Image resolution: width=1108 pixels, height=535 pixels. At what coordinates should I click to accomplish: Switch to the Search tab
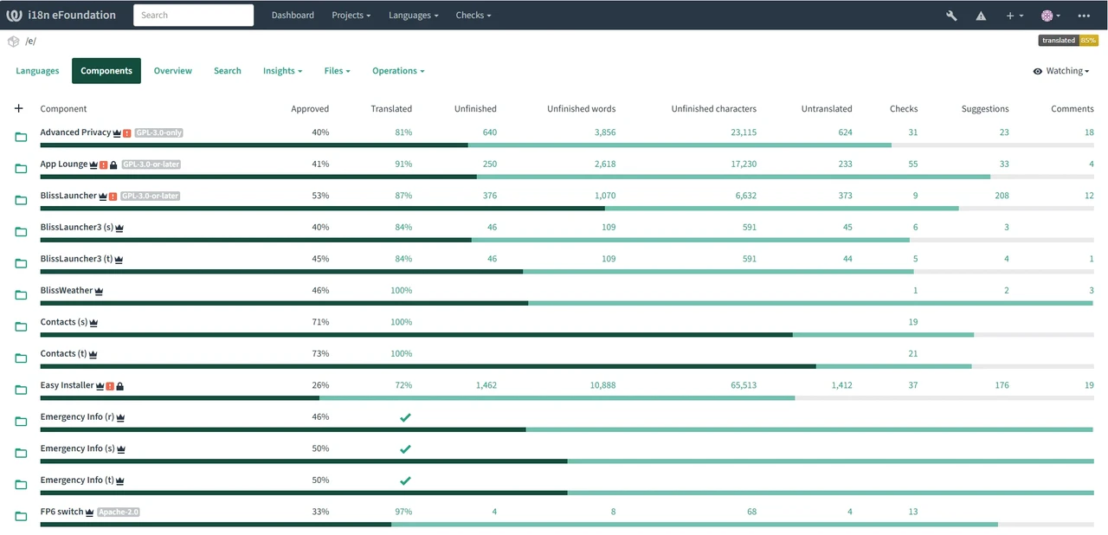(x=228, y=71)
